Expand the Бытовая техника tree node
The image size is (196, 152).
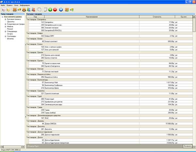6,19
